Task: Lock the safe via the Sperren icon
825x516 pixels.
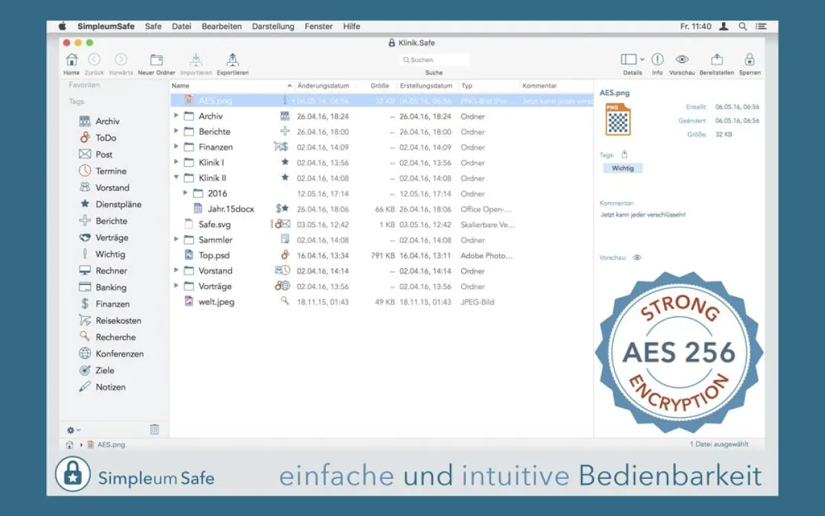Action: (x=749, y=61)
